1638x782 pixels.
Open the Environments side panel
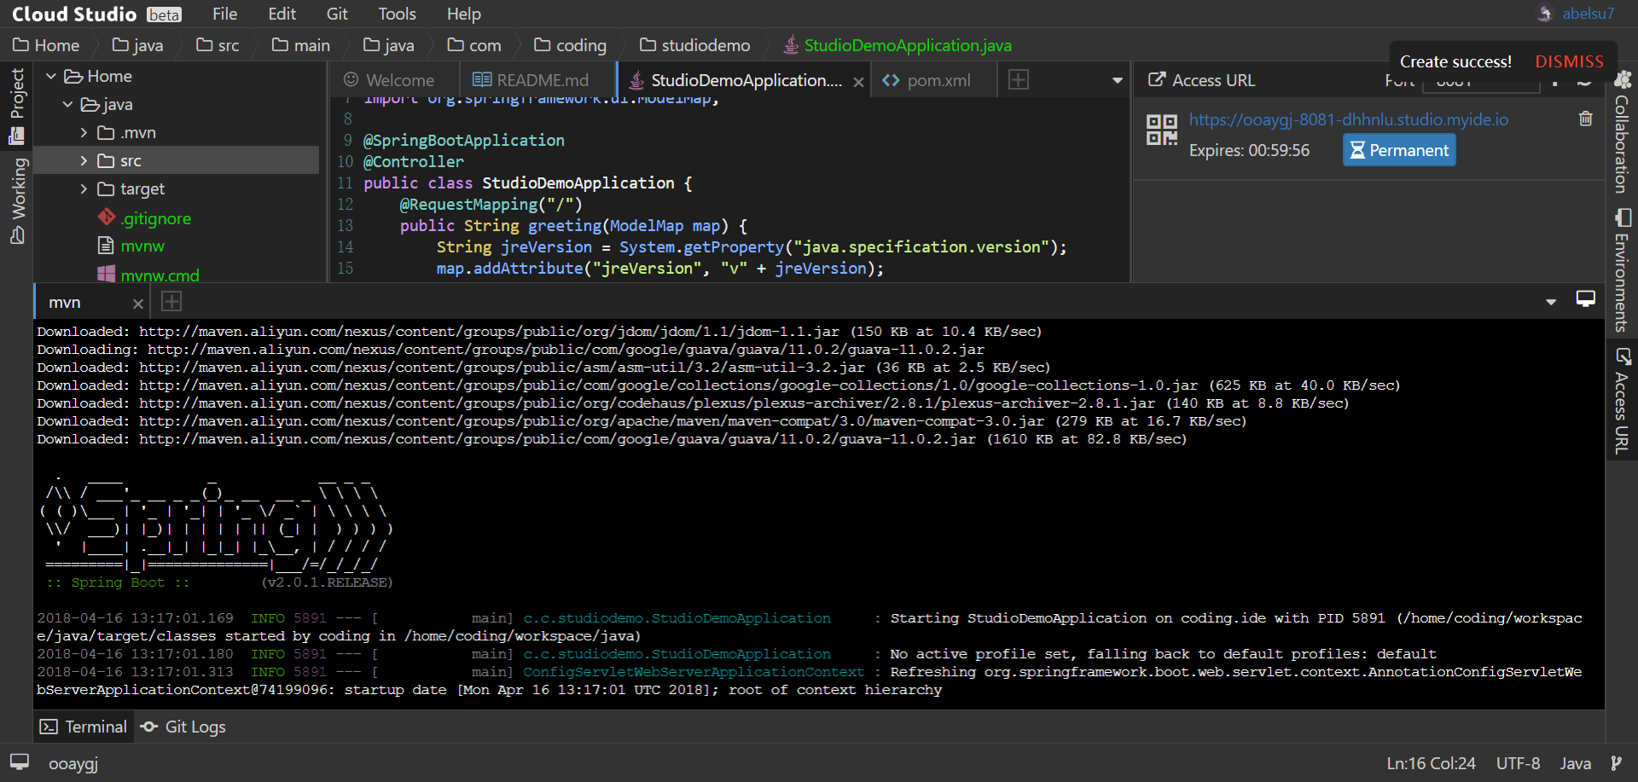click(1621, 269)
